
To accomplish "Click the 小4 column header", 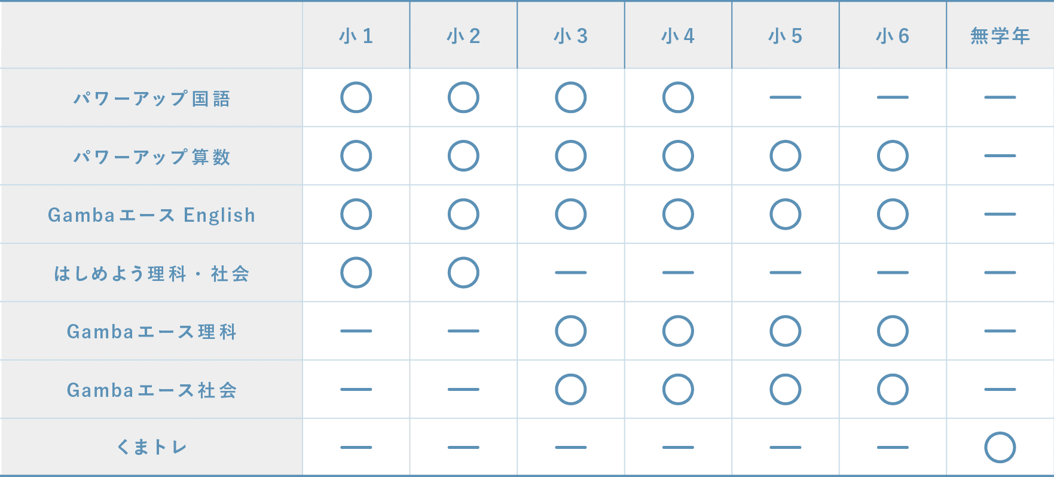I will click(x=678, y=36).
